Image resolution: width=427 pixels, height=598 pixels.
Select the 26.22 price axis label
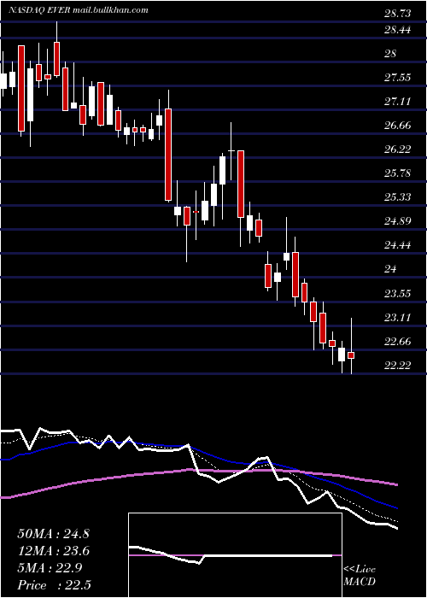(x=398, y=149)
